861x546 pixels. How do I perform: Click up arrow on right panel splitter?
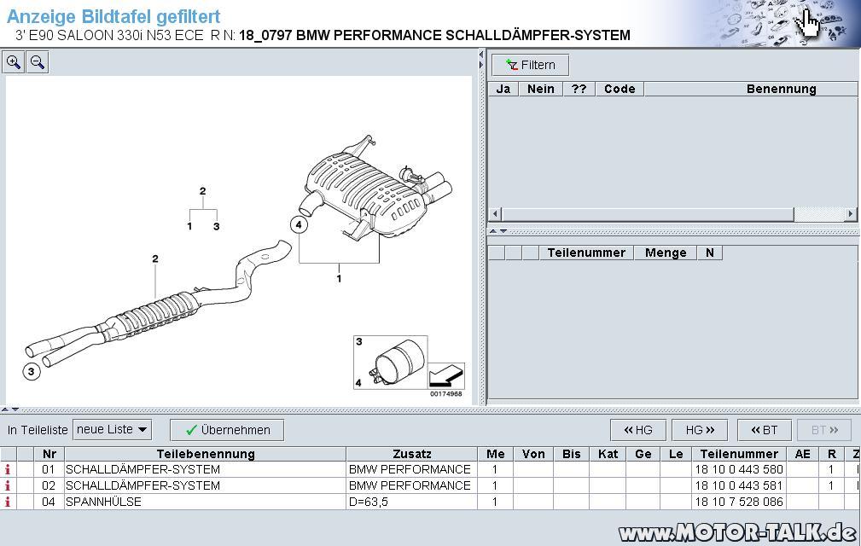coord(492,231)
